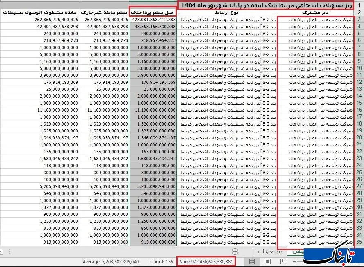Select row 16 by its row header
Viewport: 364px width, 267px height.
point(359,110)
